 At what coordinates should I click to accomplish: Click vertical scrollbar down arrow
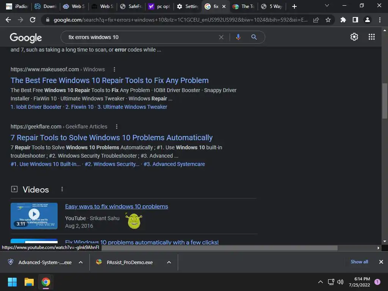pyautogui.click(x=385, y=241)
